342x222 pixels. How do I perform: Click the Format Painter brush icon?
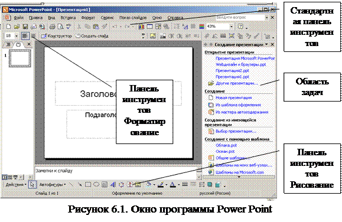pos(105,27)
